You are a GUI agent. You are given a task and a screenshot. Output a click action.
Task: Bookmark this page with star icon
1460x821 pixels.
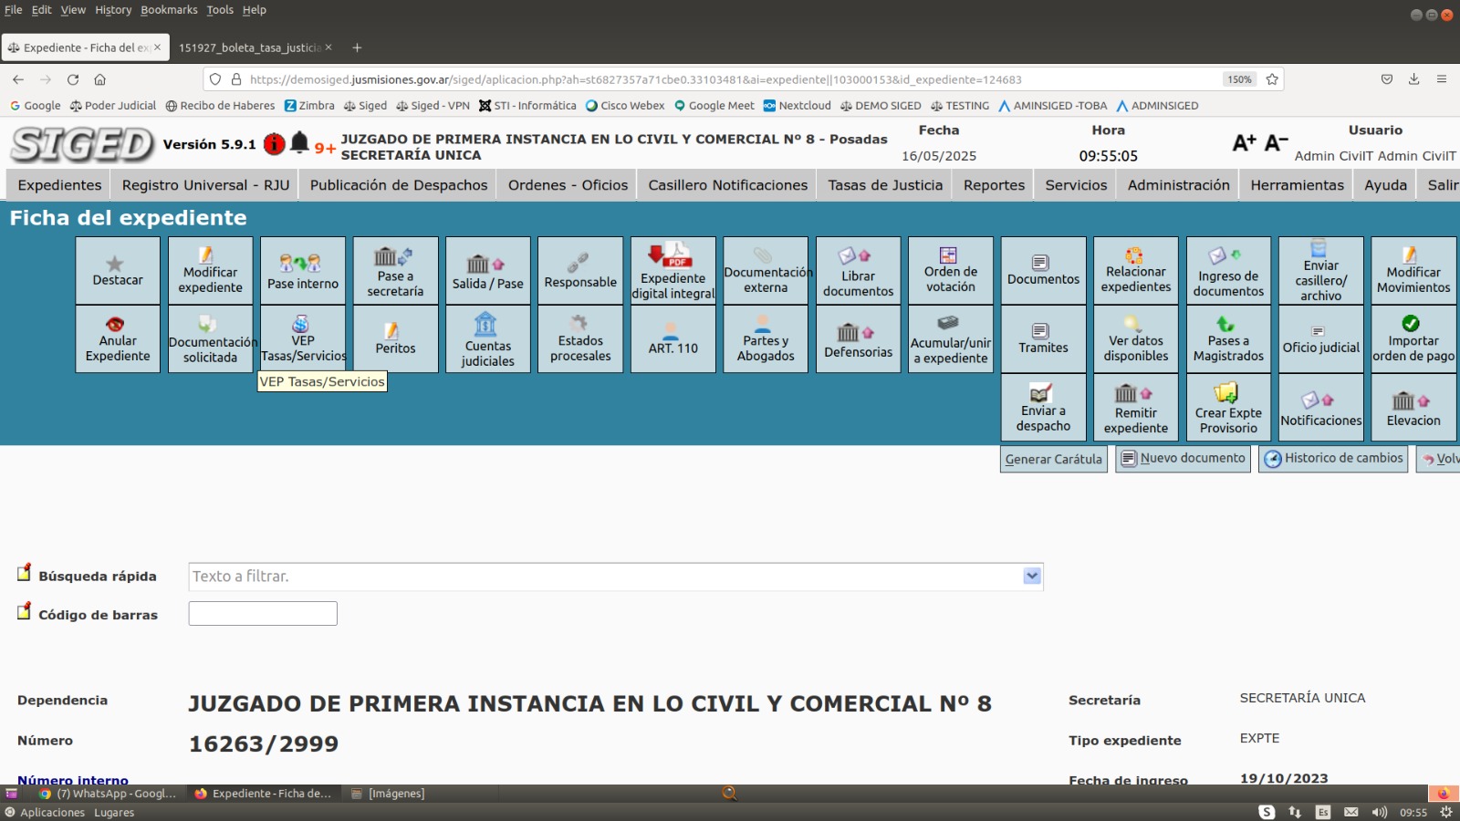coord(1272,79)
